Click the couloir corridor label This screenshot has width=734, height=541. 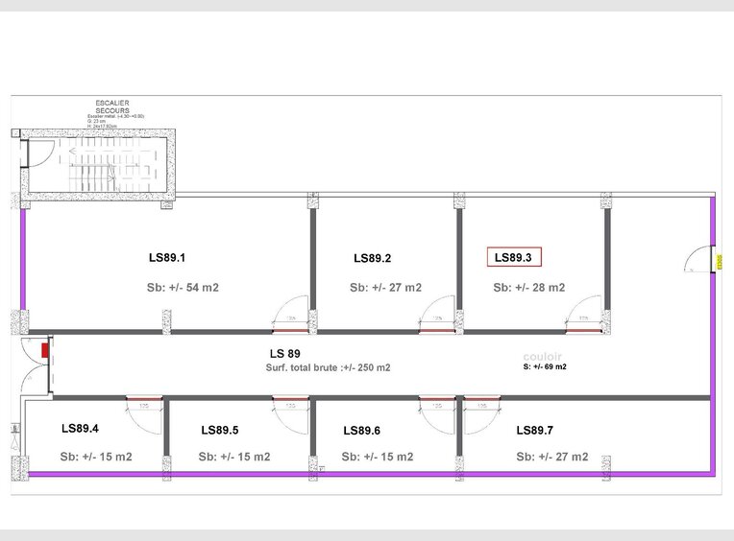tap(543, 354)
